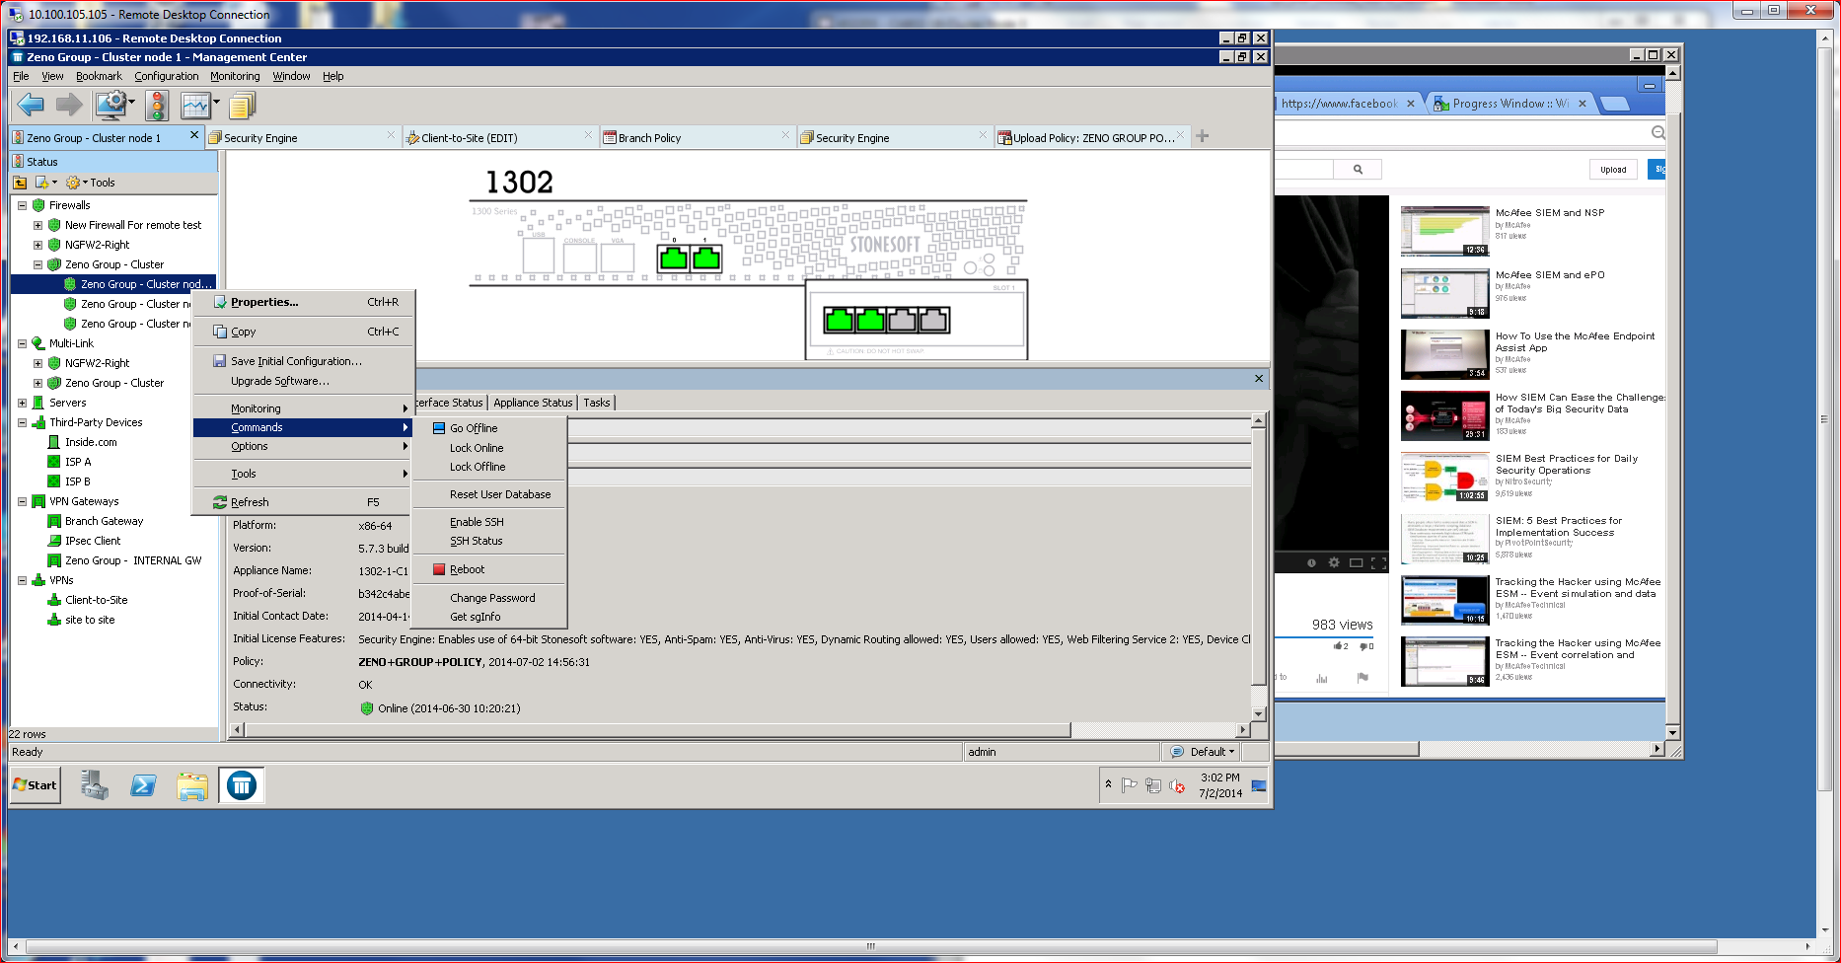Switch to Client-to-Site (EDIT) tab
Image resolution: width=1841 pixels, height=963 pixels.
499,137
